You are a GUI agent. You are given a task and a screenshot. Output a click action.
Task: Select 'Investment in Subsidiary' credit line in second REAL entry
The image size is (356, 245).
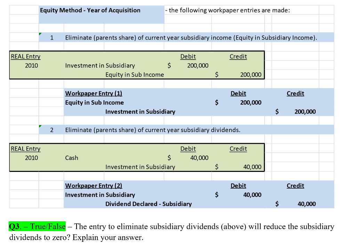140,167
